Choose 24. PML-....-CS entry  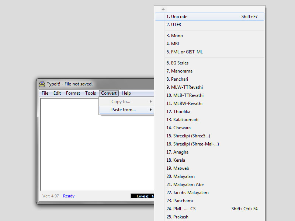209,209
